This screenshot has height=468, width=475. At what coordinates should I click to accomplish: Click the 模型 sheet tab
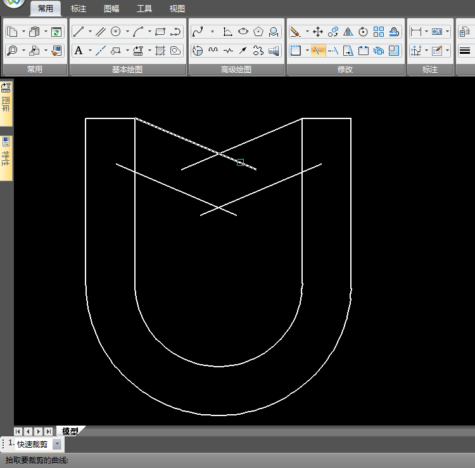70,431
